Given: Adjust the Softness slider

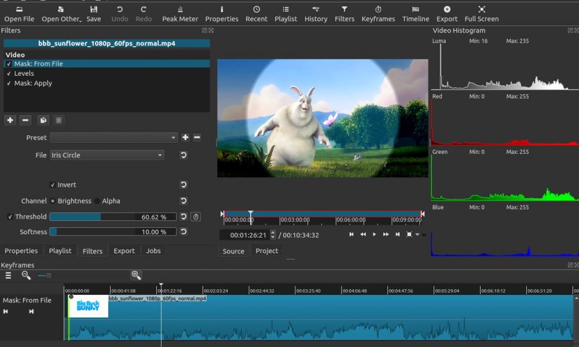Looking at the screenshot, I should [113, 232].
